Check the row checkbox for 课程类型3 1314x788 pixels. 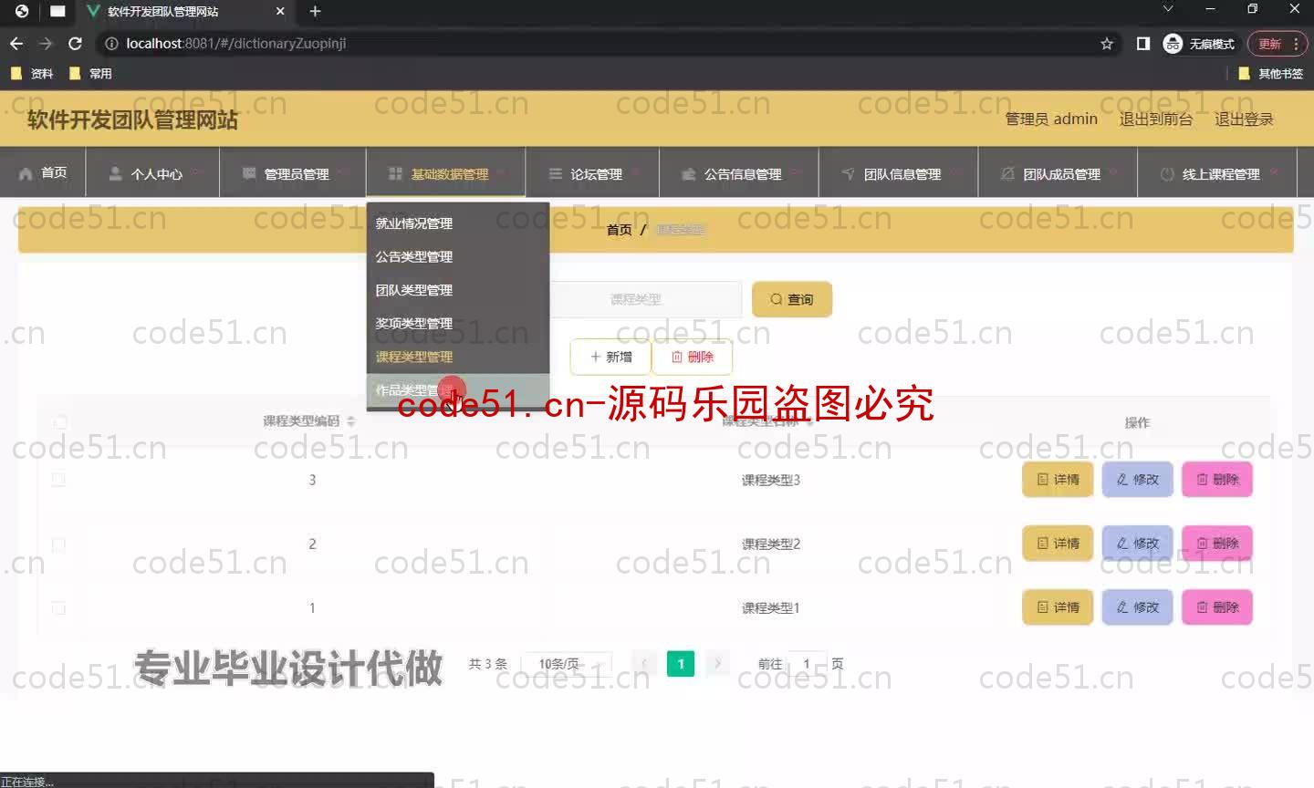[x=58, y=479]
